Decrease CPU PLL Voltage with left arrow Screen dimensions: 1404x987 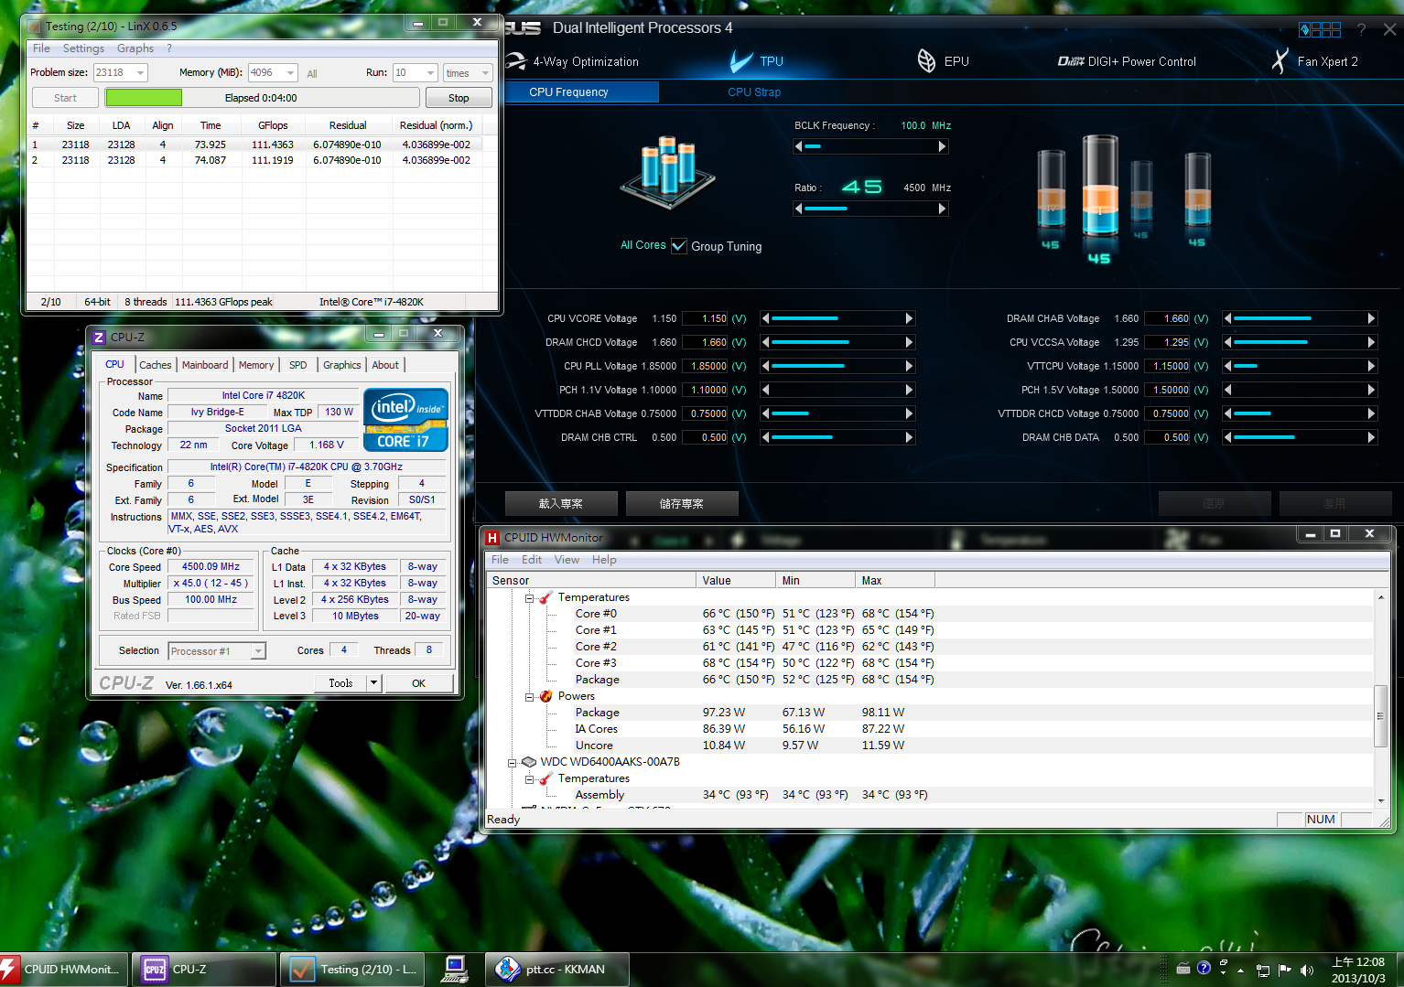point(765,366)
